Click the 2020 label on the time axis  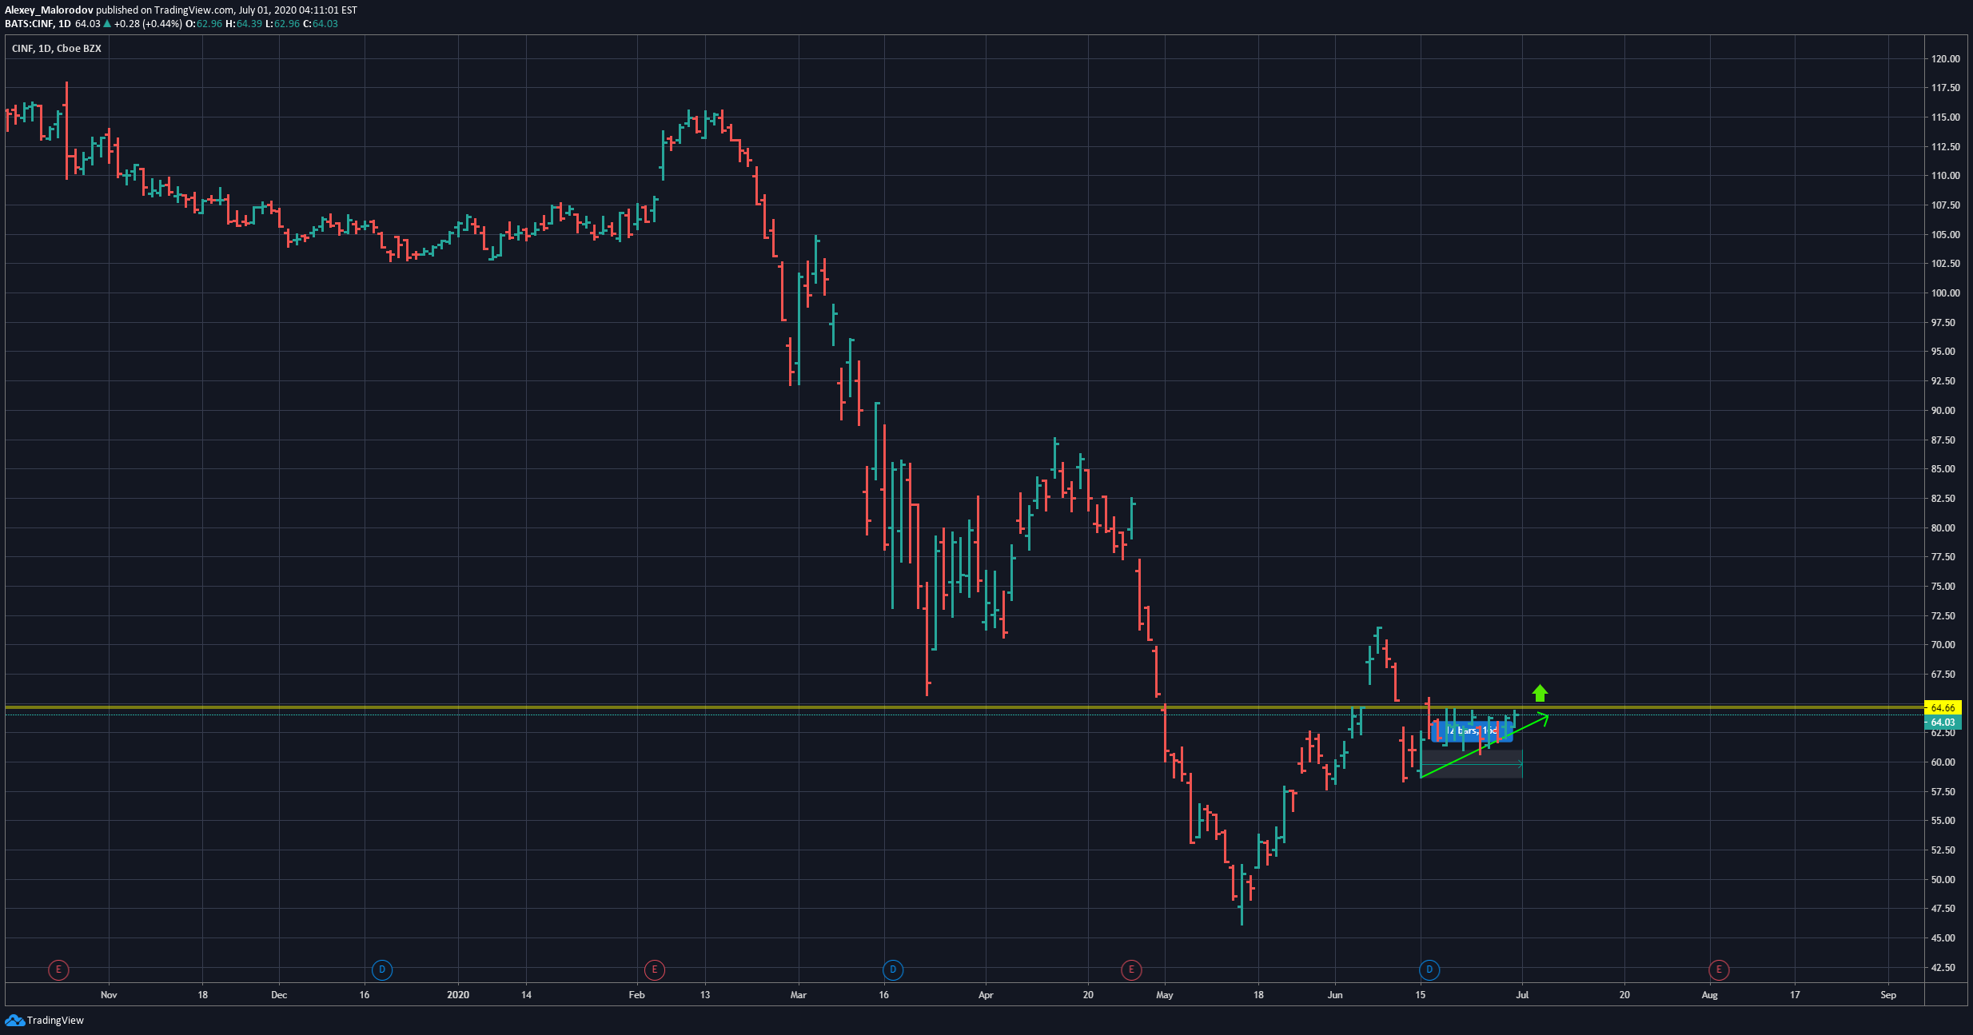(x=458, y=995)
